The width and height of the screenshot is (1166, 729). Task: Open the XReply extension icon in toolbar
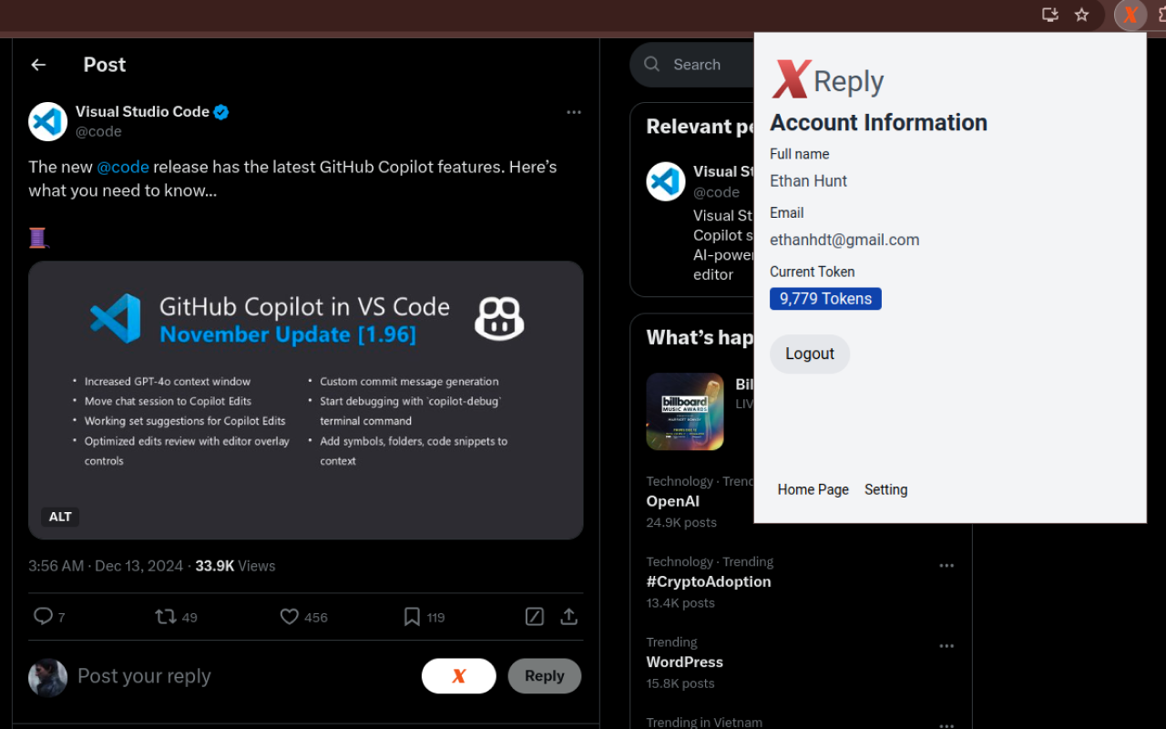pyautogui.click(x=1130, y=15)
